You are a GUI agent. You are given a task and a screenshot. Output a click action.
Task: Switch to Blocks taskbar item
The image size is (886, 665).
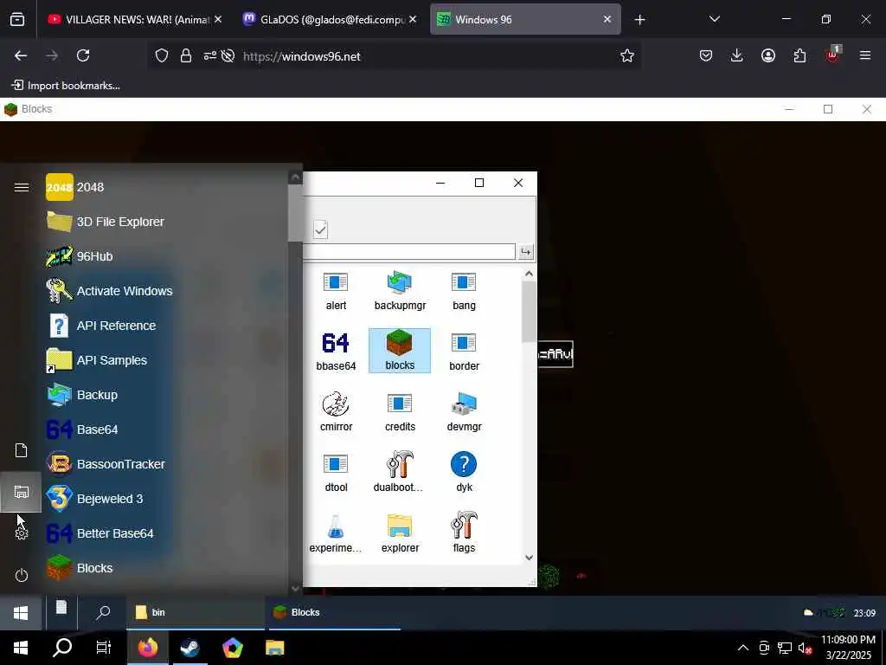click(335, 612)
